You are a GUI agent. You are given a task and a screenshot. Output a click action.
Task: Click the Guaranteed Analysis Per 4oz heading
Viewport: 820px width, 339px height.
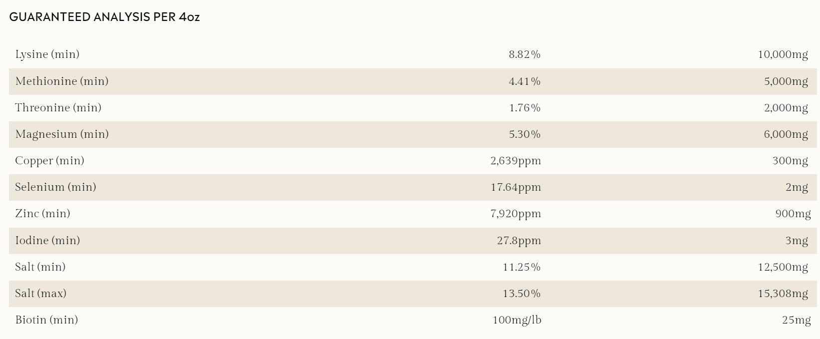click(x=104, y=17)
